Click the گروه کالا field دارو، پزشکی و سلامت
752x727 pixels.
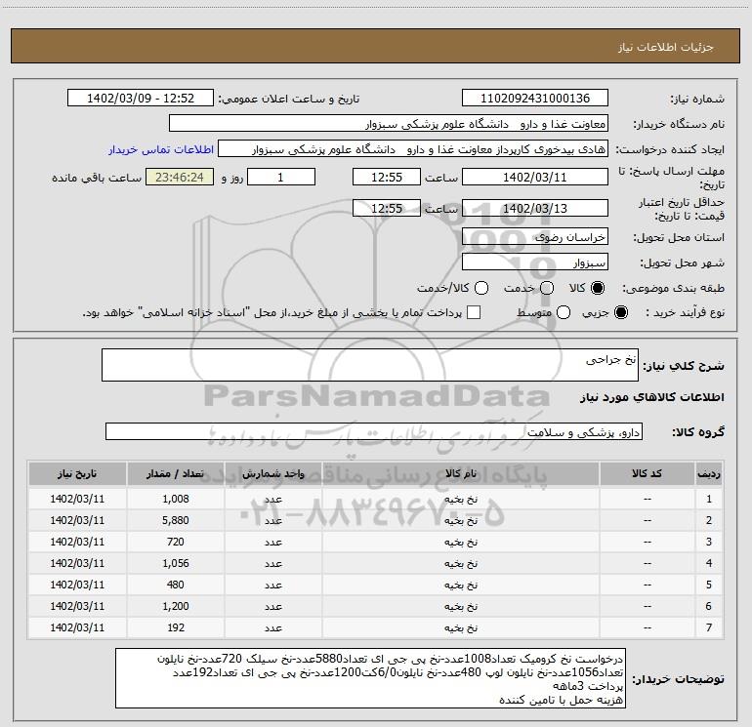374,431
